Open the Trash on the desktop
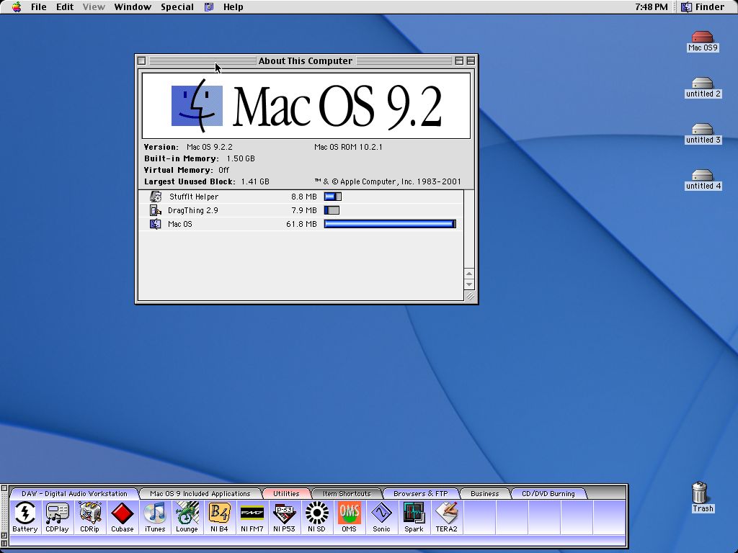 click(x=700, y=493)
